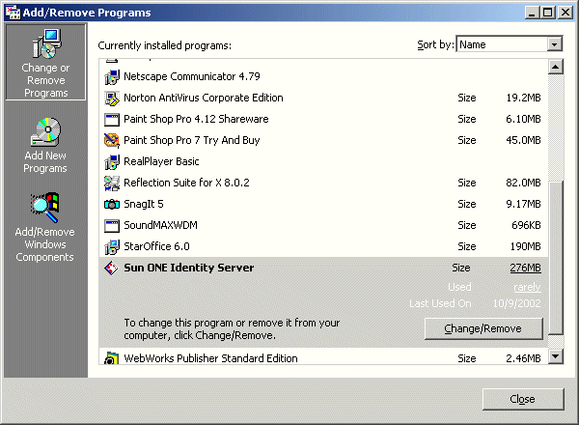Click Reflection Suite for X icon

click(112, 183)
